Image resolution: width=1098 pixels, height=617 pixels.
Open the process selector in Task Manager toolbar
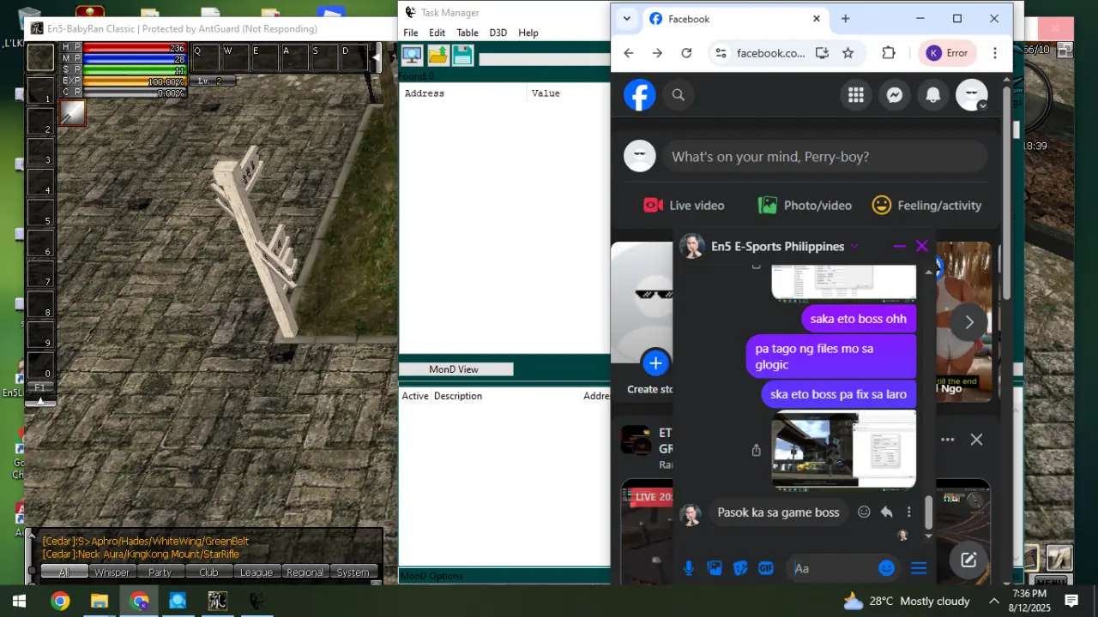point(412,56)
